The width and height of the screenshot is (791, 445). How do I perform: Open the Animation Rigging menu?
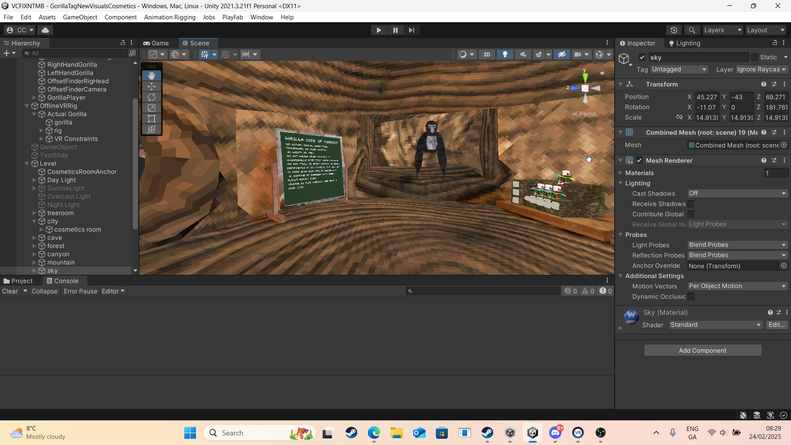point(169,17)
